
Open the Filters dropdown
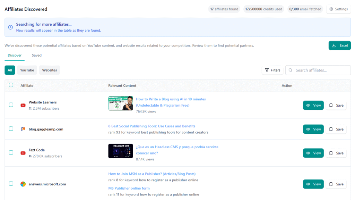pos(272,70)
